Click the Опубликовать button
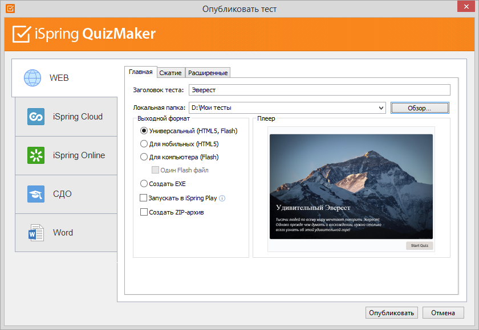This screenshot has height=330, width=479. pyautogui.click(x=391, y=312)
